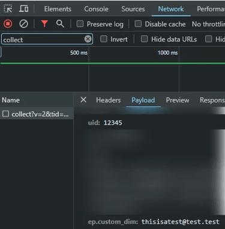Stop recording network log
225x229 pixels.
(x=8, y=24)
